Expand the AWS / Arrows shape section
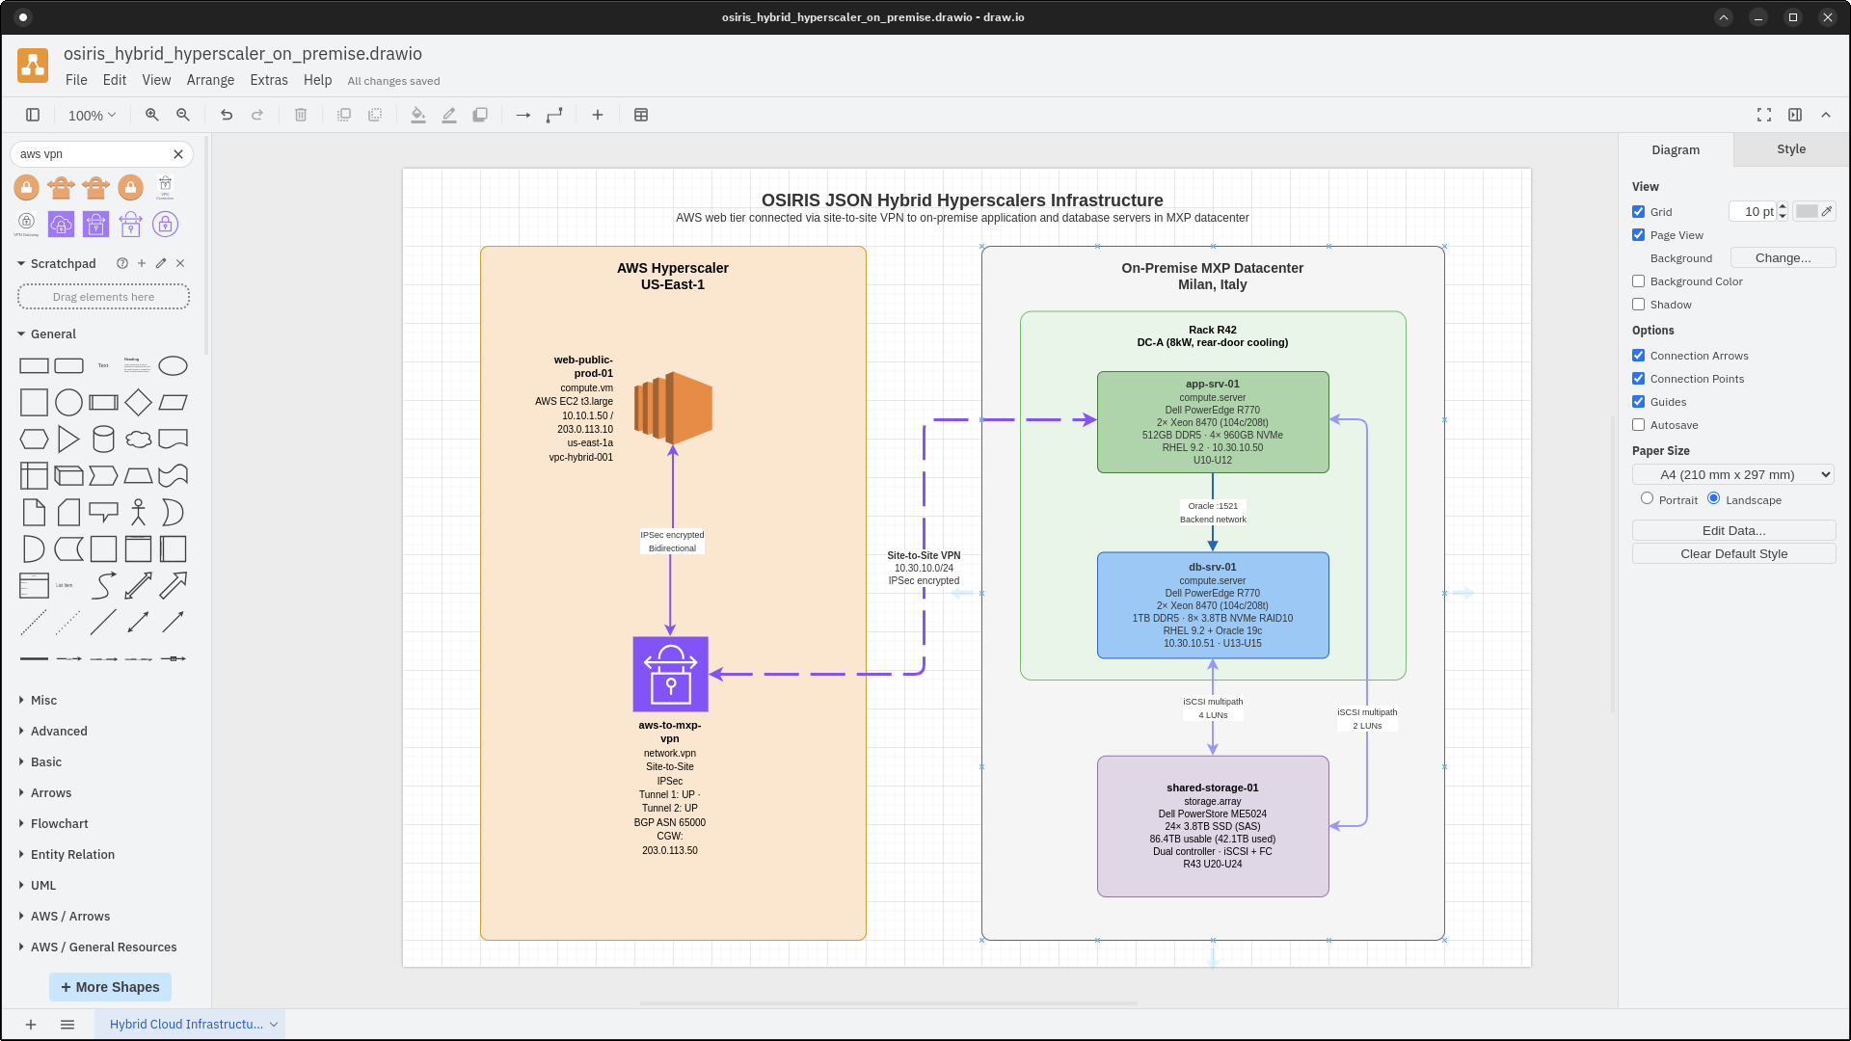Screen dimensions: 1851x1041 pyautogui.click(x=71, y=916)
